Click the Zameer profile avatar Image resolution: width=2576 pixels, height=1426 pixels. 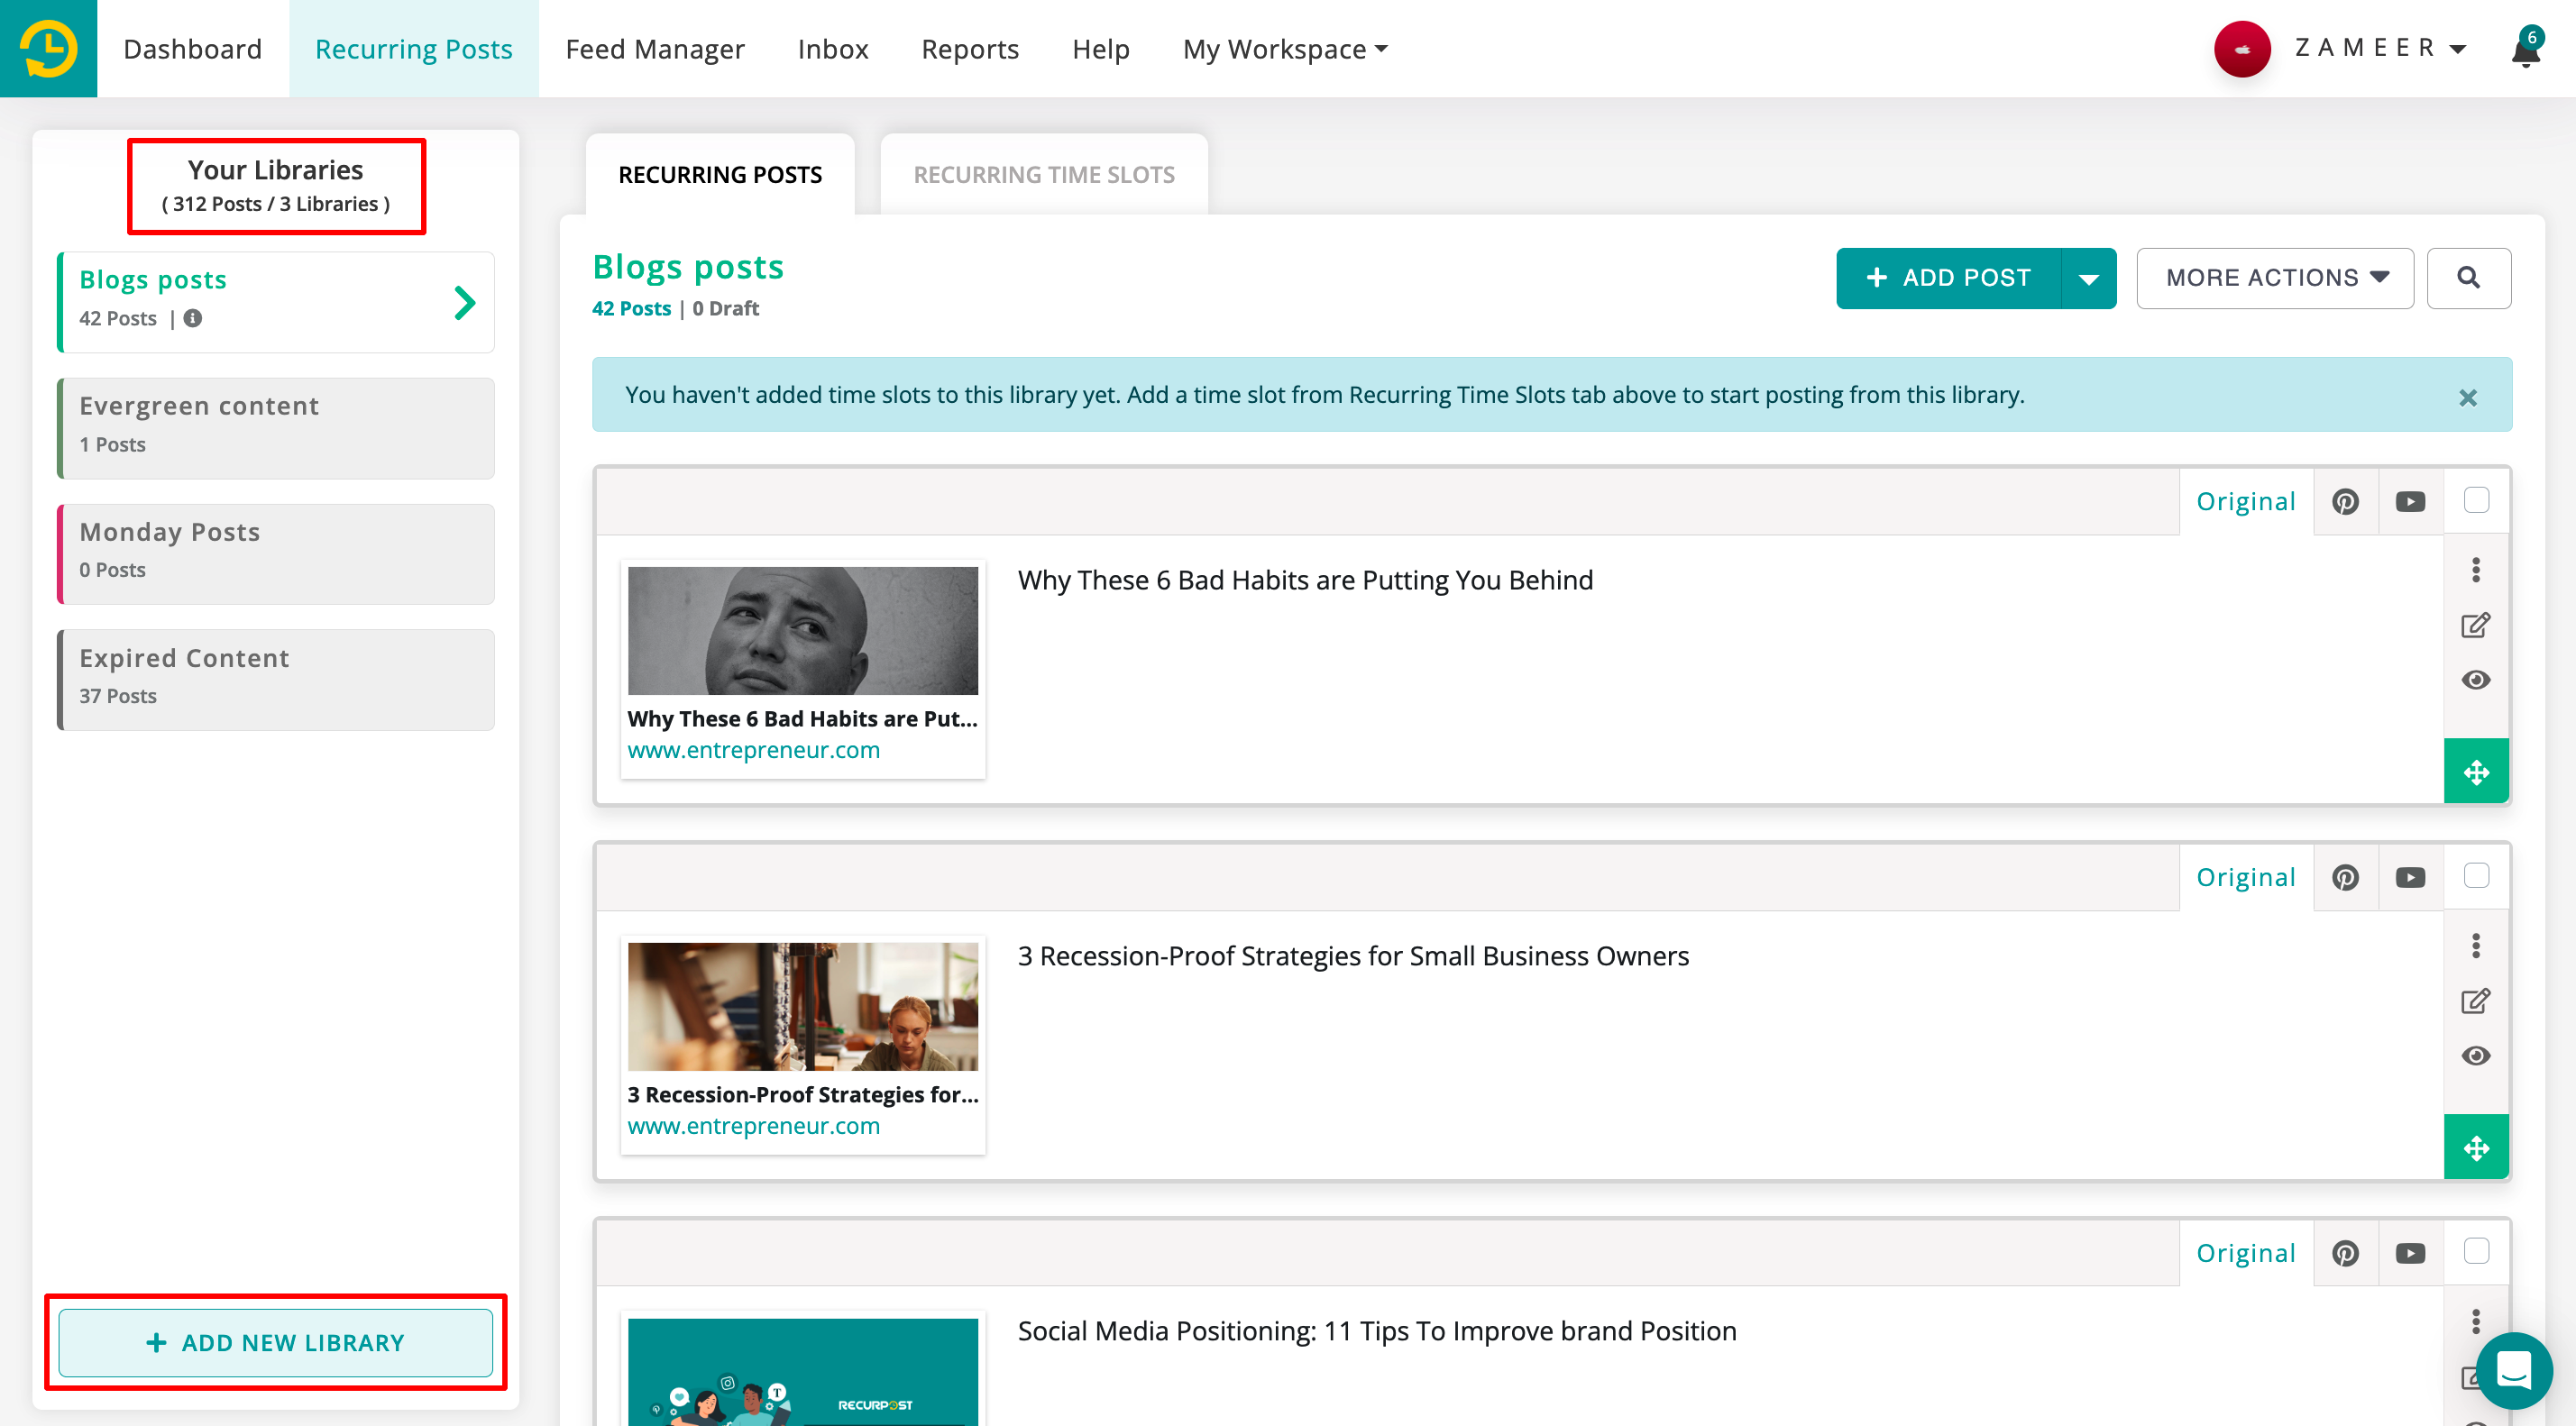[x=2242, y=49]
